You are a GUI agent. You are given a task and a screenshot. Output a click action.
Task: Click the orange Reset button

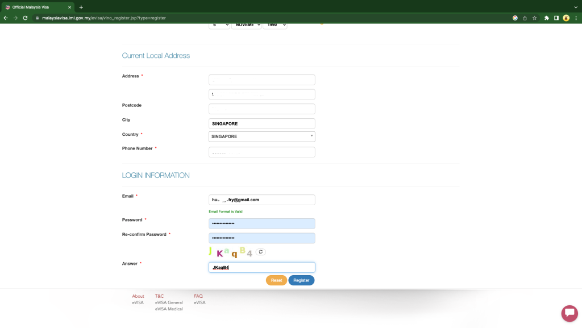[x=276, y=280]
